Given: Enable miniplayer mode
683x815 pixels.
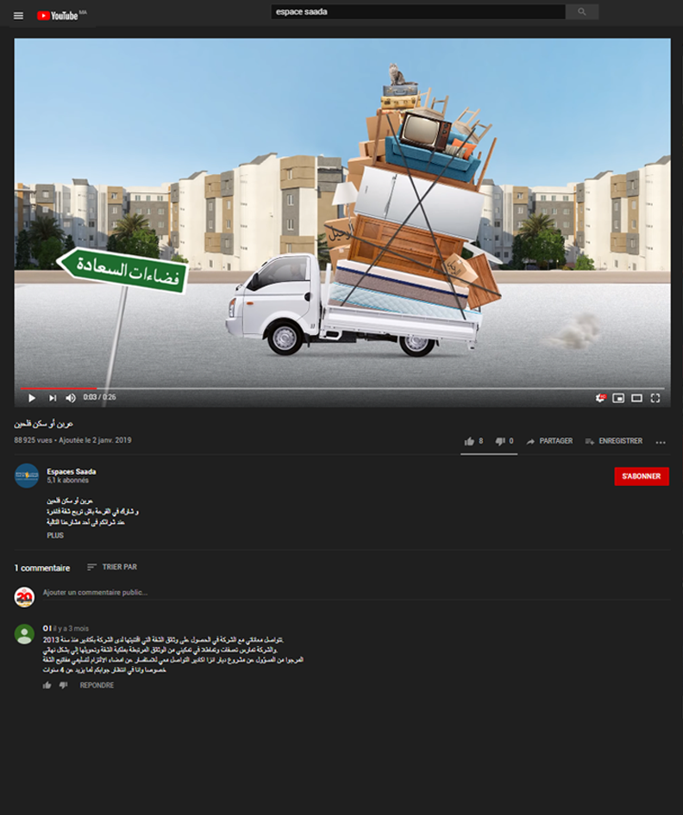Looking at the screenshot, I should click(x=618, y=398).
